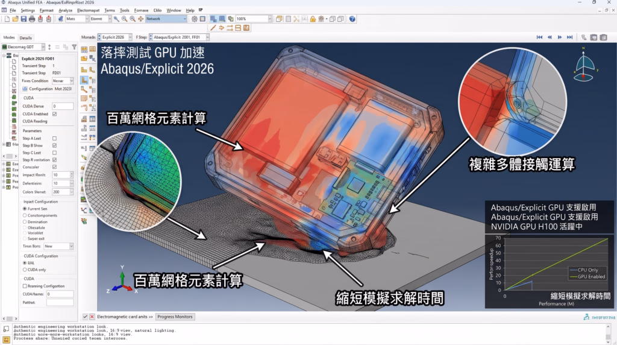617x345 pixels.
Task: Step to previous frame control
Action: pyautogui.click(x=550, y=37)
